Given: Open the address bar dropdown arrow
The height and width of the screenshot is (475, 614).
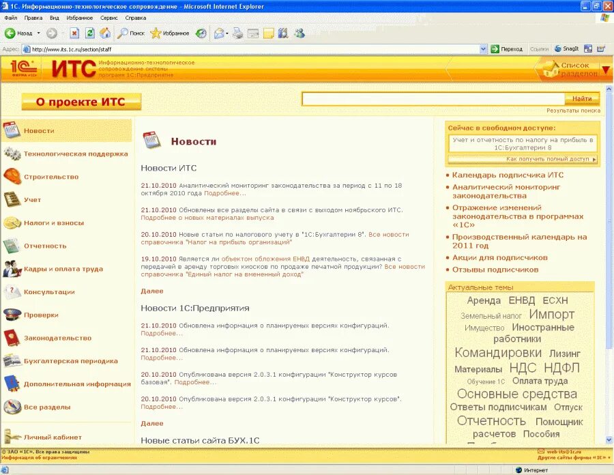Looking at the screenshot, I should point(483,49).
